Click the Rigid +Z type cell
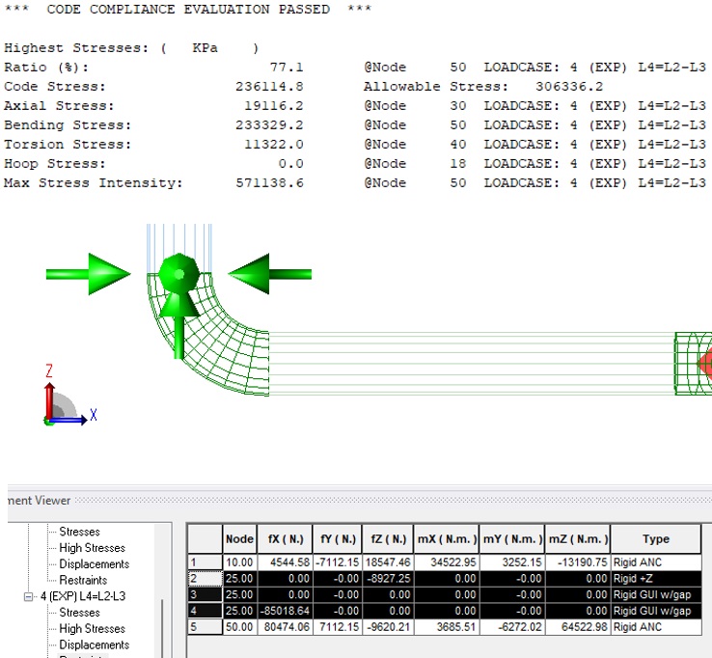 (x=656, y=577)
